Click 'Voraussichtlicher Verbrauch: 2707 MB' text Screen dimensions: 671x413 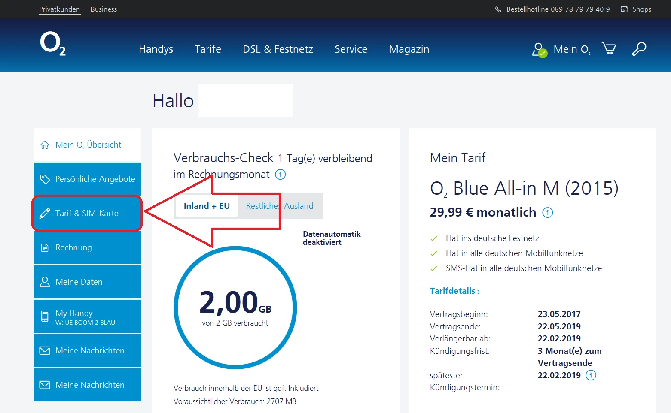pyautogui.click(x=235, y=401)
